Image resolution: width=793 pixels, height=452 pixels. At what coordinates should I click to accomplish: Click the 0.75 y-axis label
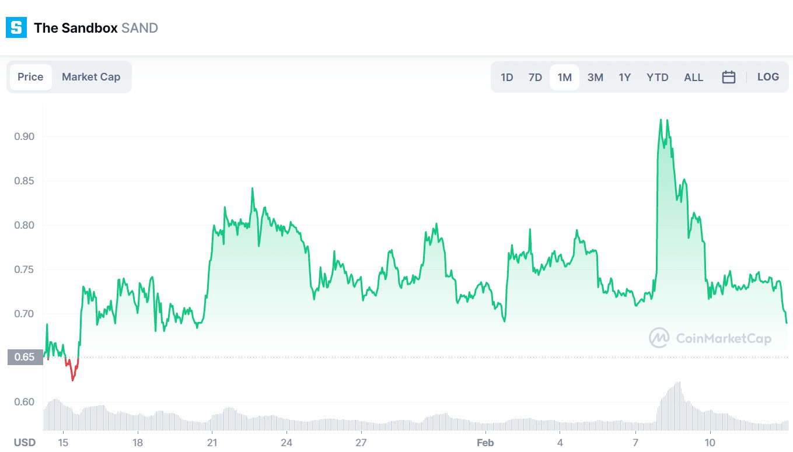(25, 269)
